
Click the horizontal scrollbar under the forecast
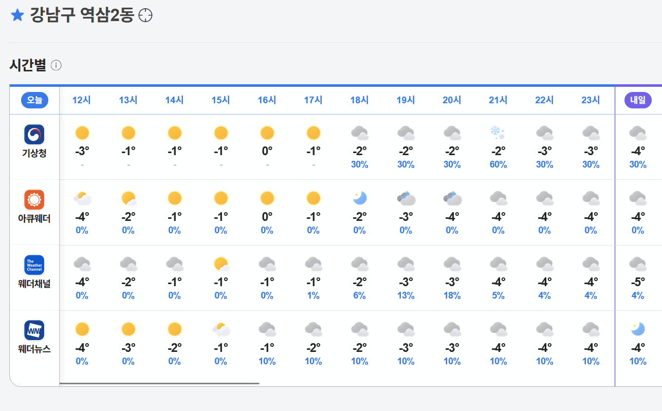click(159, 383)
